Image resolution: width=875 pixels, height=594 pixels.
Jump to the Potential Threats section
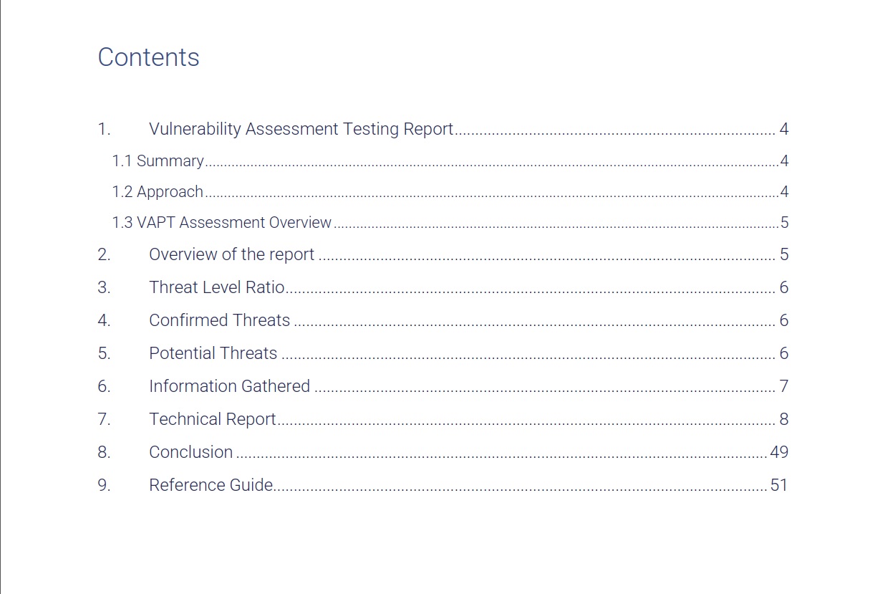click(213, 353)
